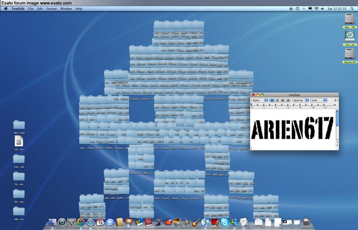Open Finder from the Dock
358x230 pixels.
(x=52, y=222)
